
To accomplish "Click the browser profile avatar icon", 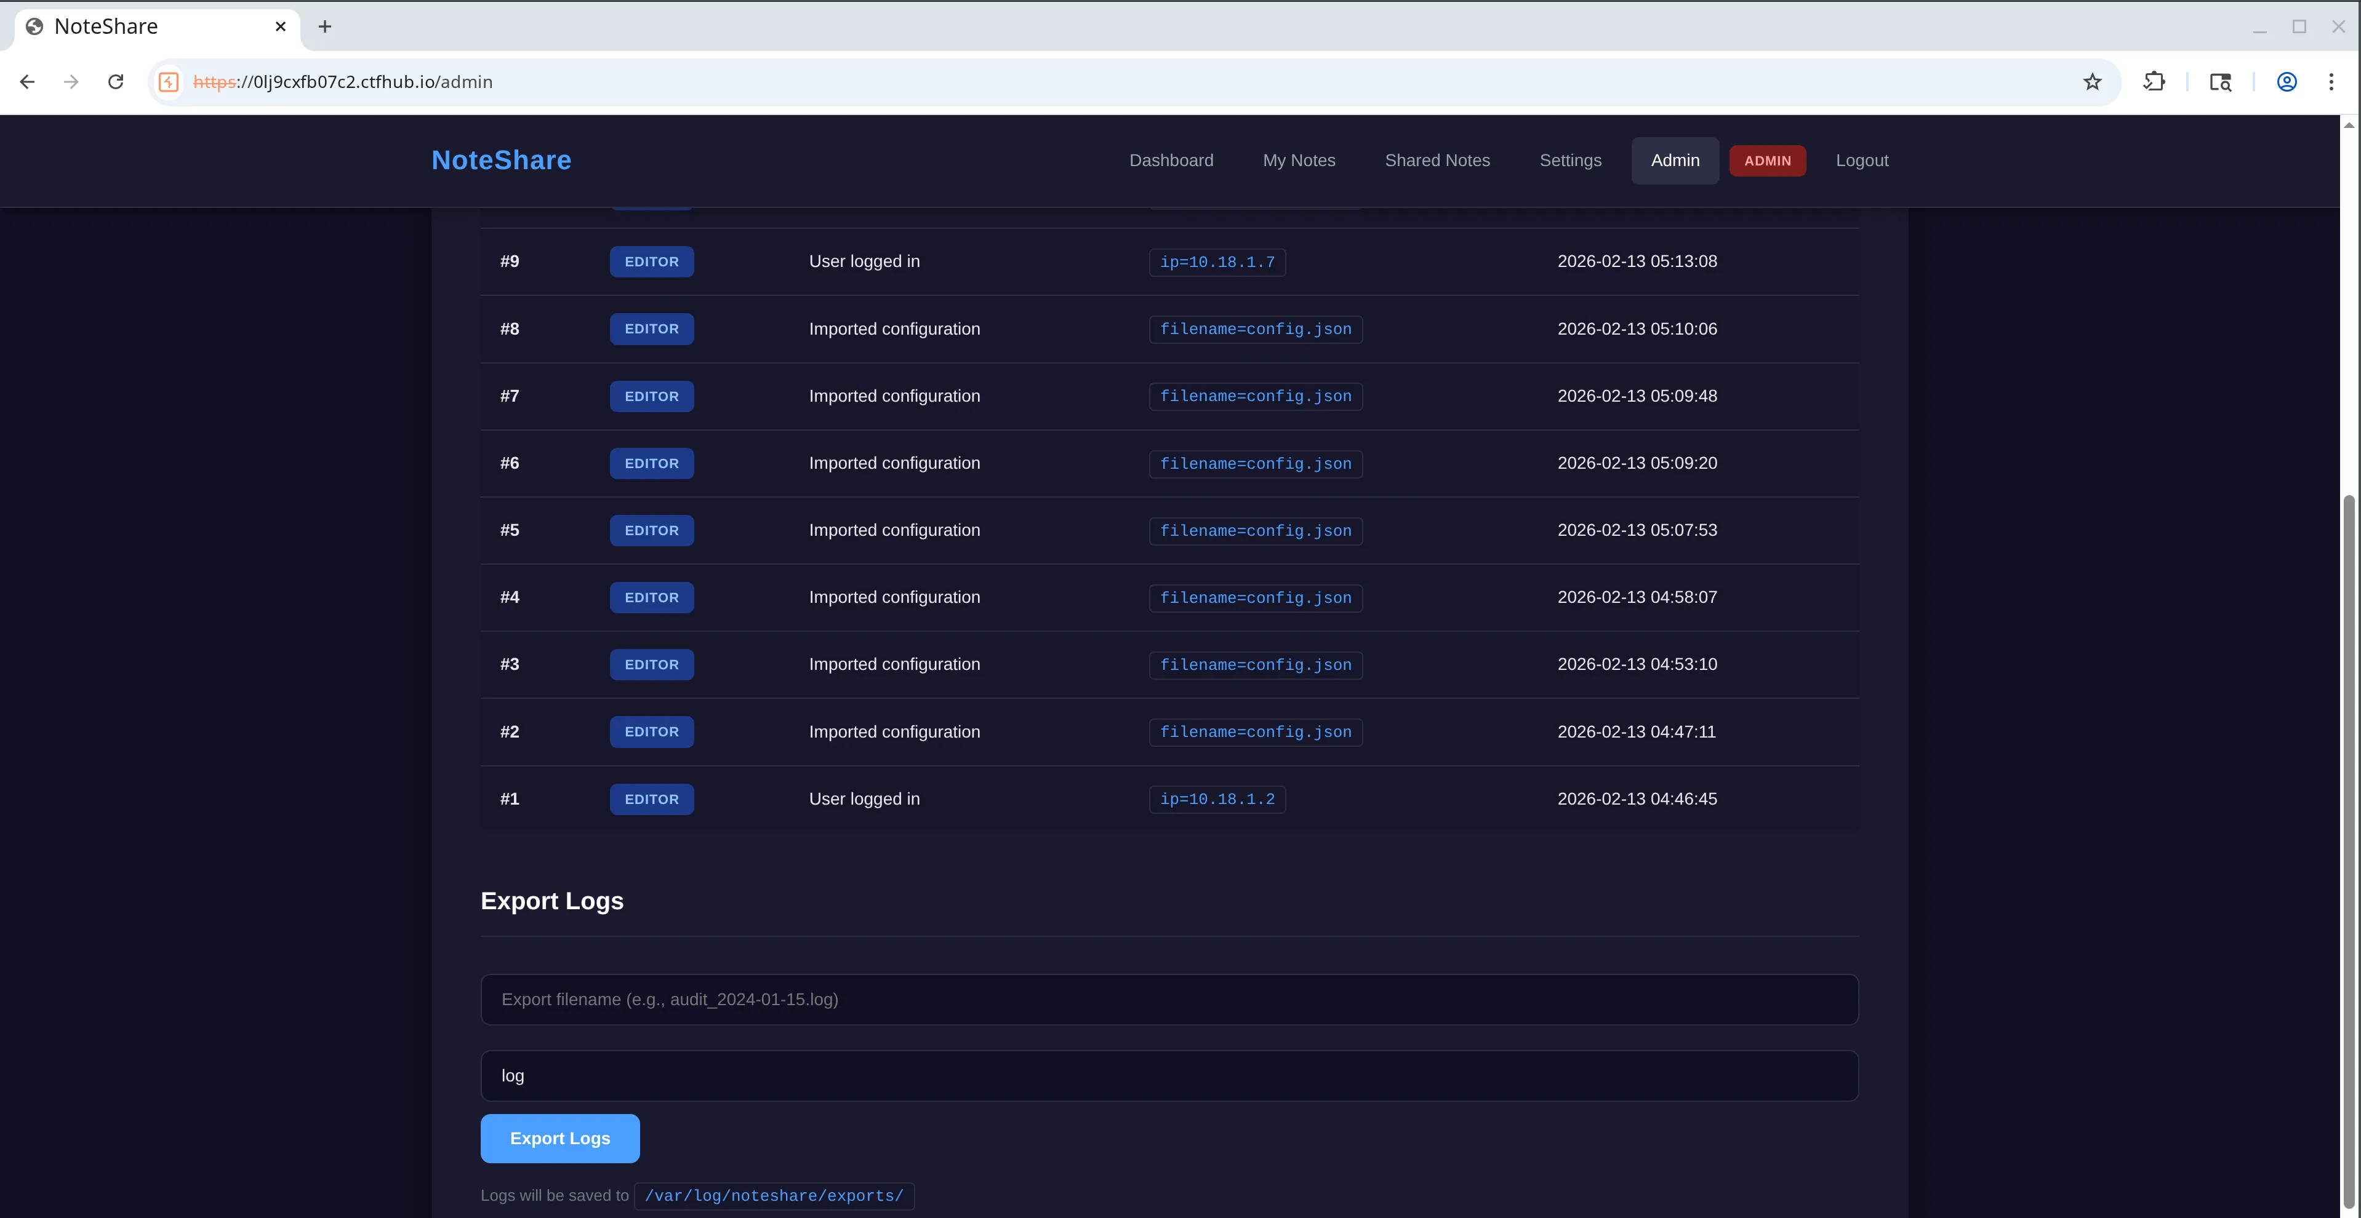I will click(2286, 81).
